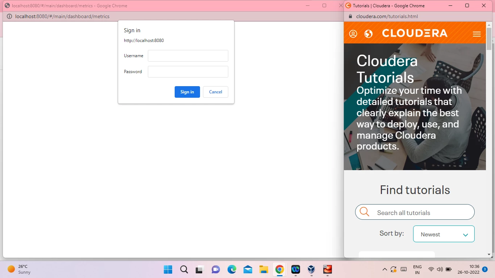Open the notification count badge
495x278 pixels.
tap(485, 269)
